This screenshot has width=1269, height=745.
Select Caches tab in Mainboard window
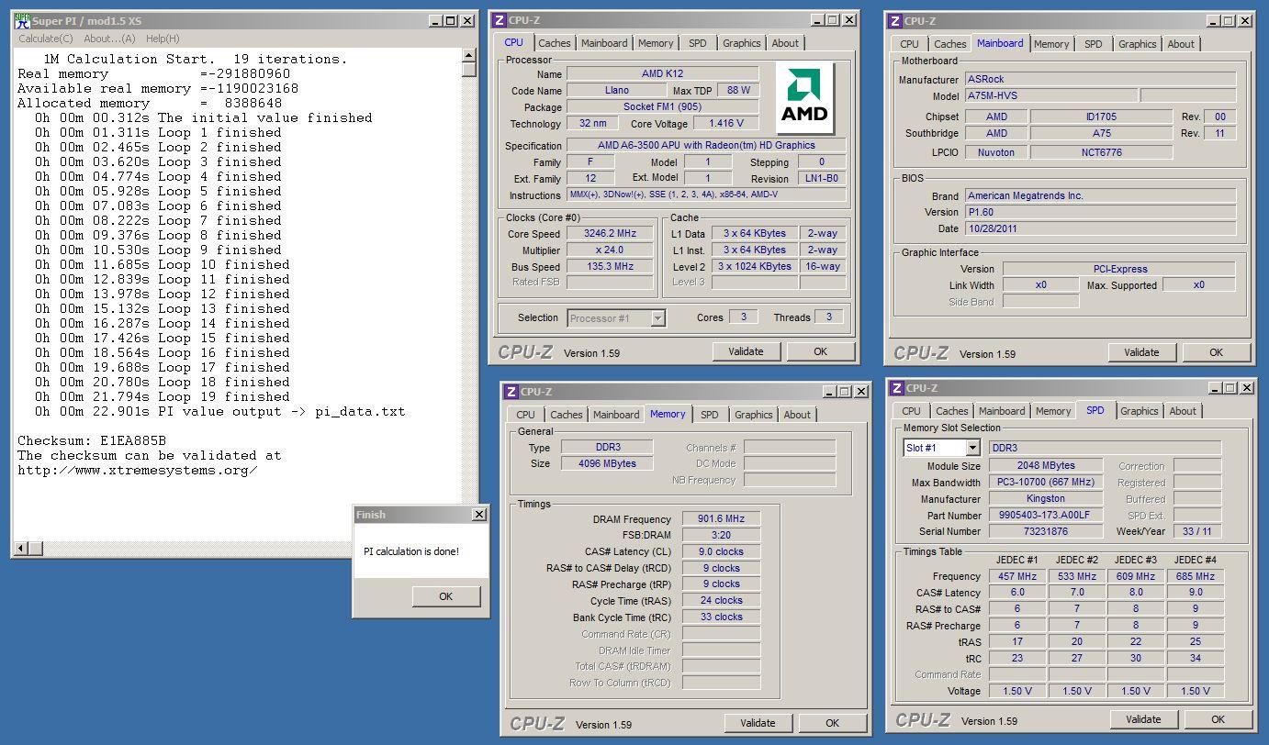[x=950, y=44]
